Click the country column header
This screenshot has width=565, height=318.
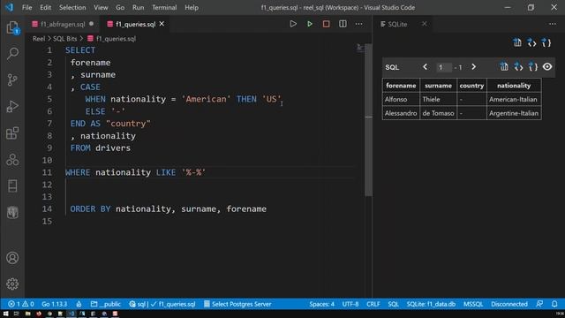(x=471, y=86)
